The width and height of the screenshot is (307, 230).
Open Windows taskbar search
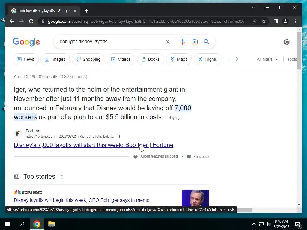tap(22, 224)
